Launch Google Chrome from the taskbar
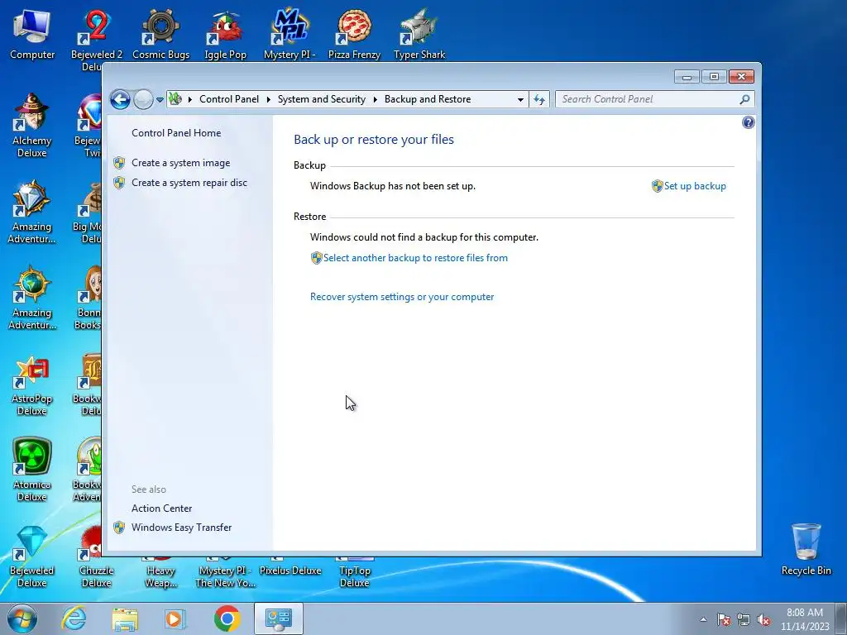The height and width of the screenshot is (635, 847). click(227, 618)
